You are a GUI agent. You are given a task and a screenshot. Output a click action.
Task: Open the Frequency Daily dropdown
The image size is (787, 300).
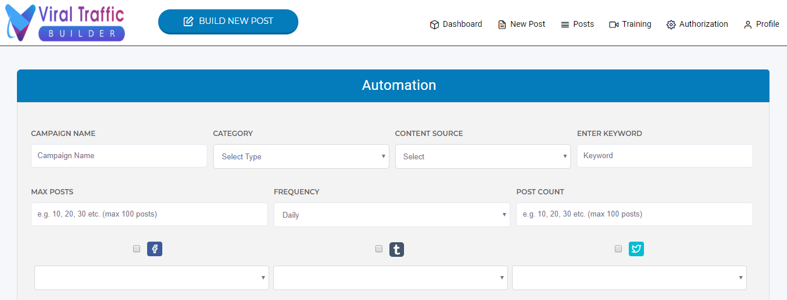[x=392, y=215]
